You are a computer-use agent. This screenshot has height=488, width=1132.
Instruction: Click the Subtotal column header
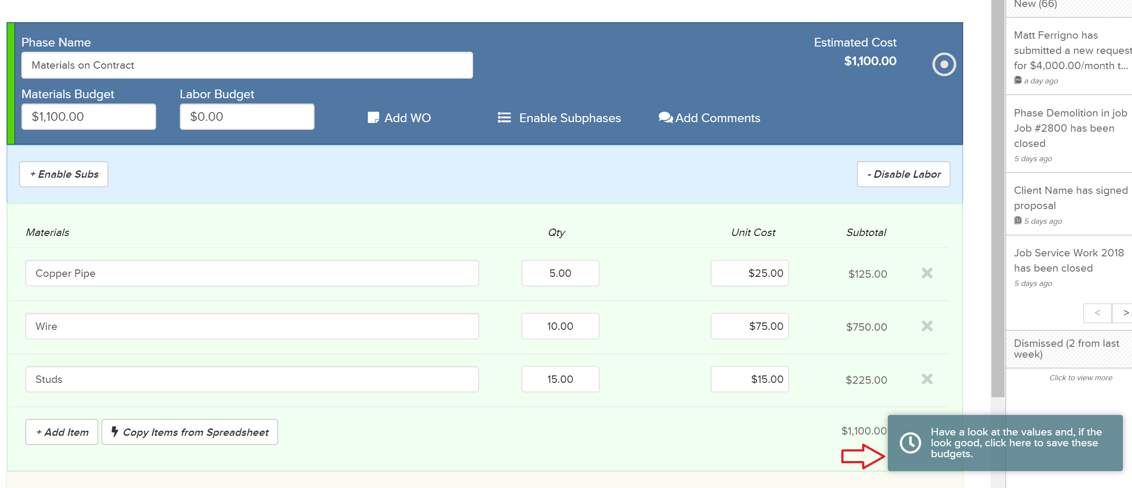click(x=866, y=232)
